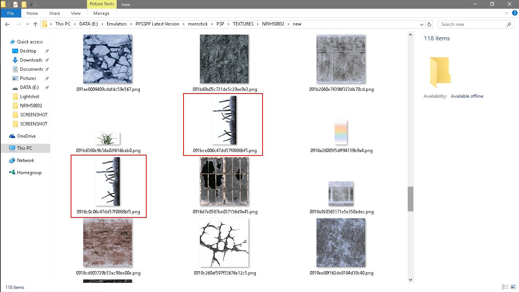Go up one folder level with Up arrow

pos(35,24)
